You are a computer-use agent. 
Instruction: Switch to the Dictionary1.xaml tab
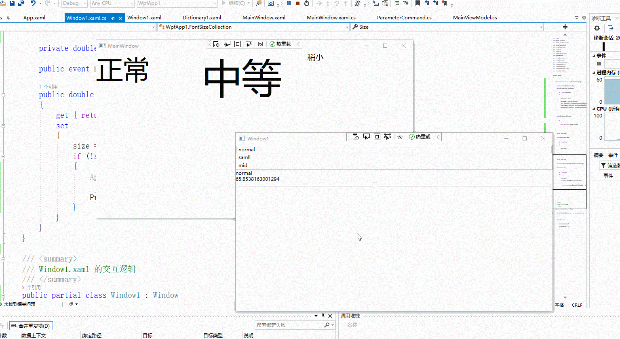(202, 18)
